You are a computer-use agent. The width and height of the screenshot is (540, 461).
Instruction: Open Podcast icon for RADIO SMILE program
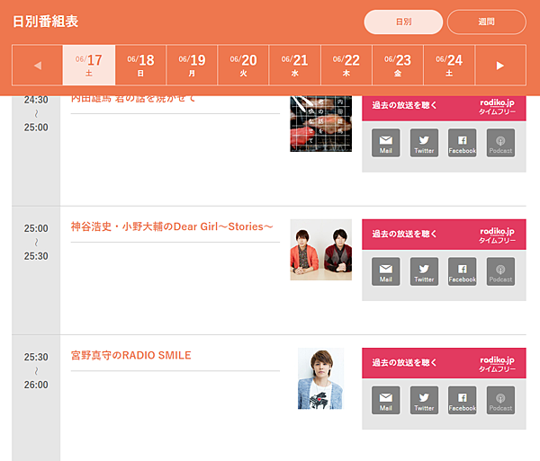[x=500, y=400]
